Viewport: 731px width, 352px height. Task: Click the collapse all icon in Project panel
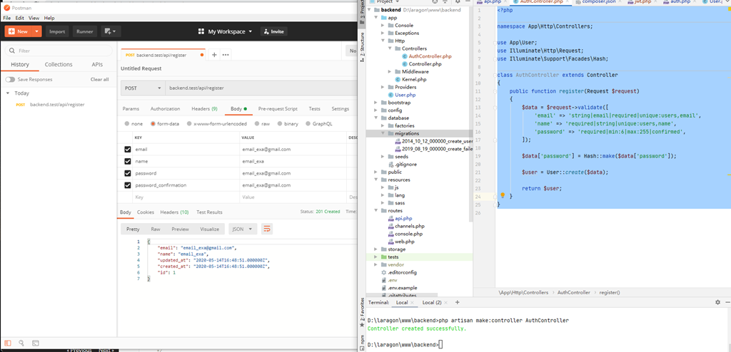point(445,2)
